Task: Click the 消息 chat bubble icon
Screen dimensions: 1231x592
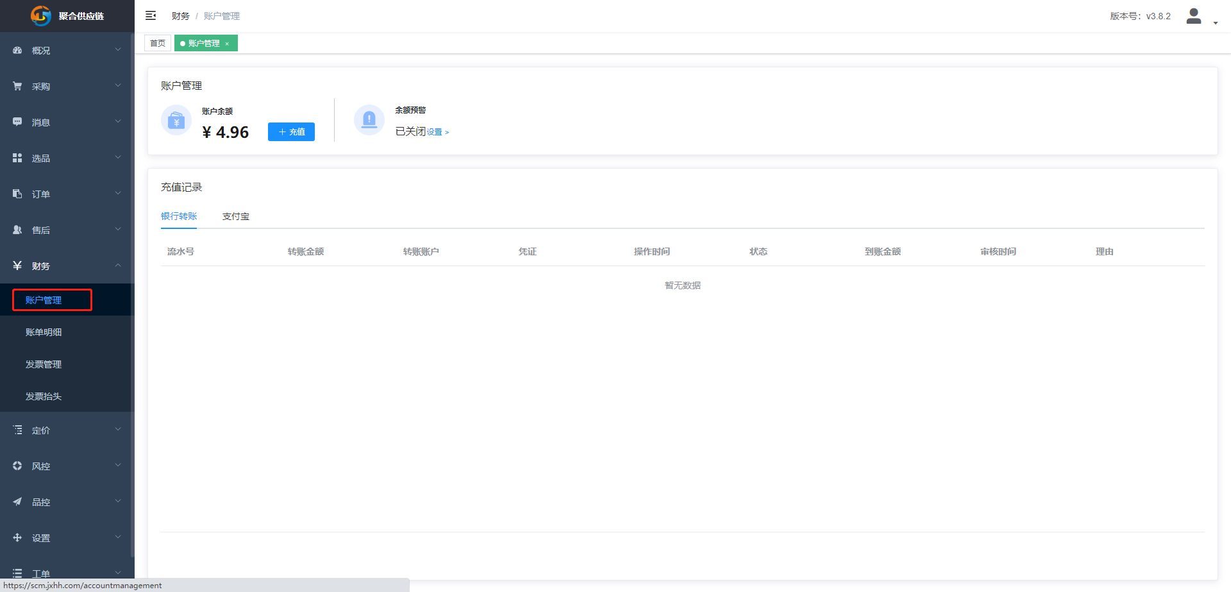Action: click(17, 122)
